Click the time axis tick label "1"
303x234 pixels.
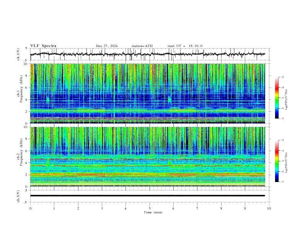[x=54, y=208]
